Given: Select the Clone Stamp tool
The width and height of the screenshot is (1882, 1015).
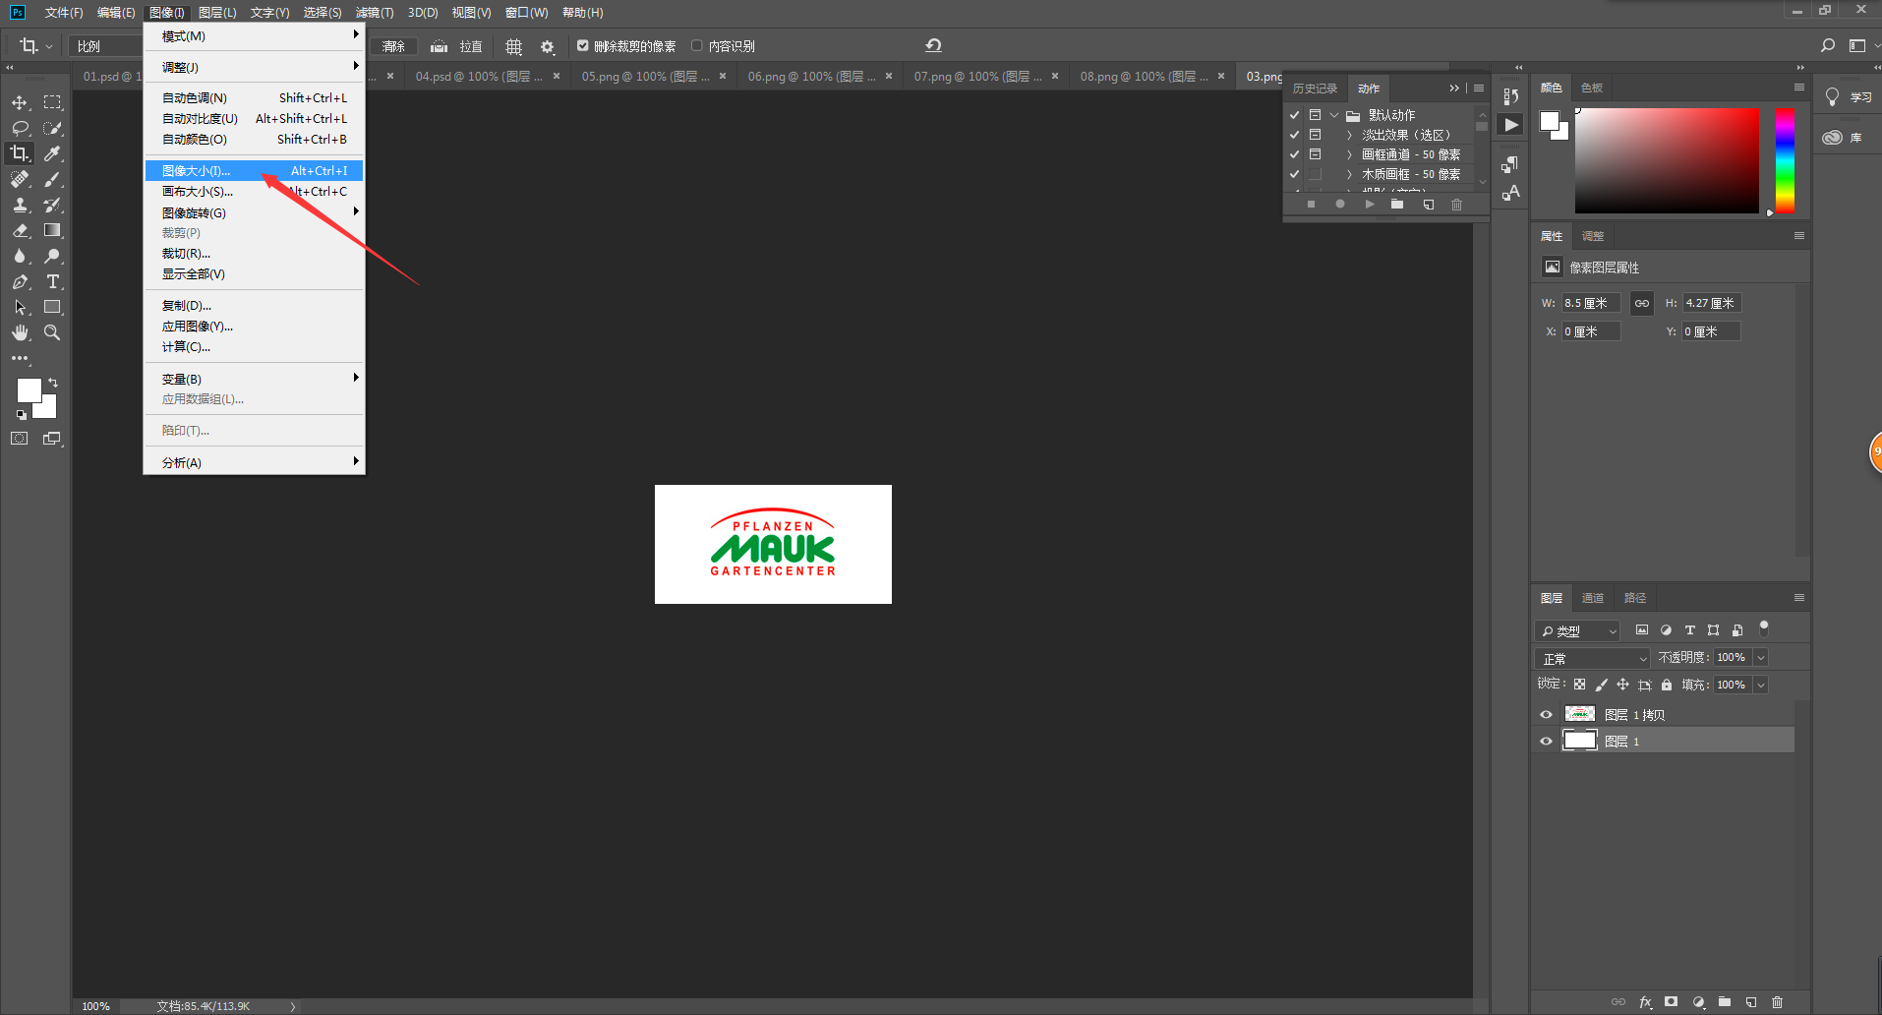Looking at the screenshot, I should (20, 205).
